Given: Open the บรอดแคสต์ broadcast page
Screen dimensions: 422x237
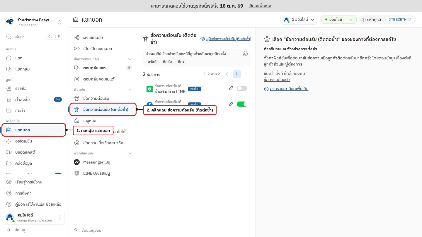Looking at the screenshot, I should click(34, 152).
